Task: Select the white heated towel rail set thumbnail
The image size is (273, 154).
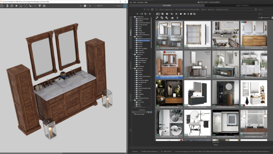Action: pos(254,94)
